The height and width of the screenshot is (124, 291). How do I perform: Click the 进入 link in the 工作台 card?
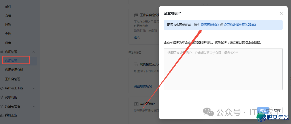click(137, 37)
